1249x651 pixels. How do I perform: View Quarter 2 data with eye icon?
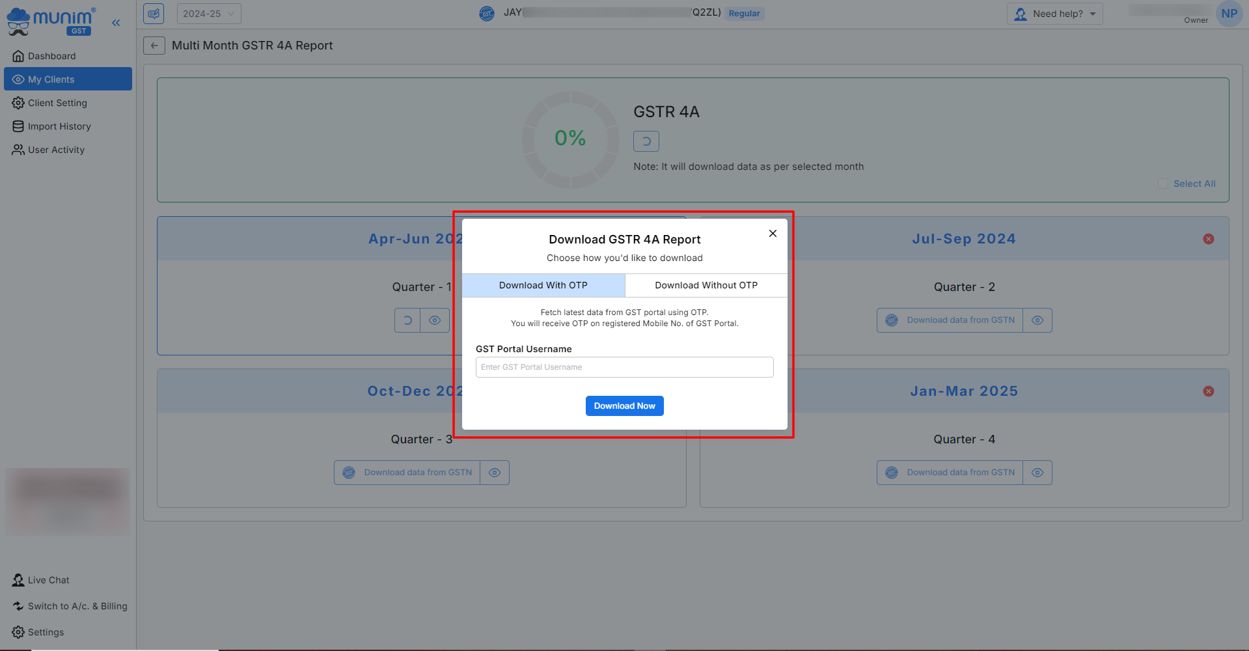(1037, 320)
